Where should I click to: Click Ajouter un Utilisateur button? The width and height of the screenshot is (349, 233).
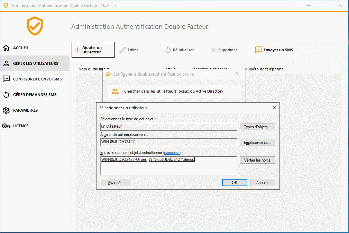click(x=93, y=50)
